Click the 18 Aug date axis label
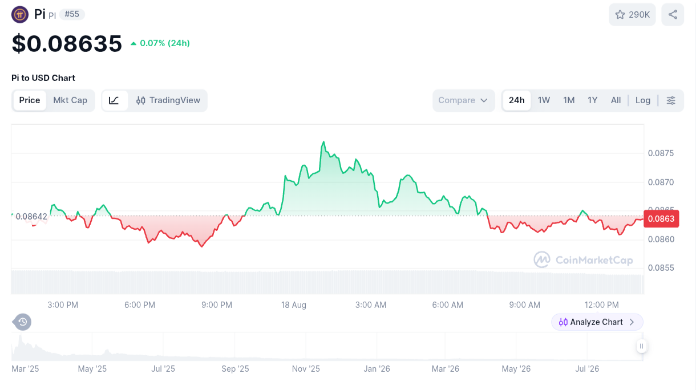 point(294,305)
